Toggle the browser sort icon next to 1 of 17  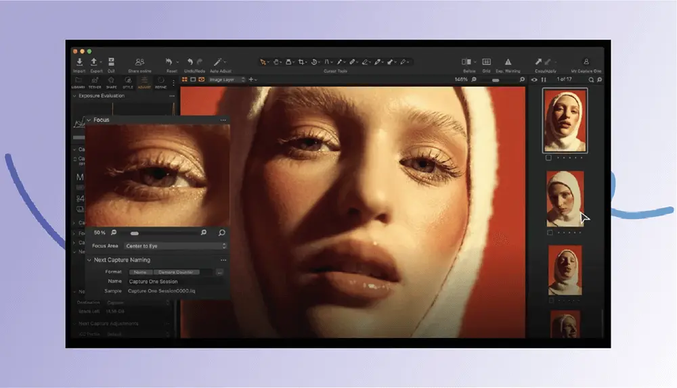pyautogui.click(x=544, y=80)
